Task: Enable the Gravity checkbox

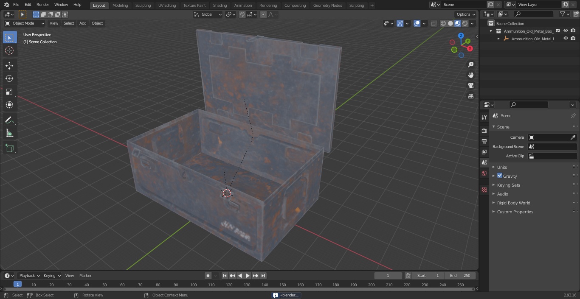Action: pos(500,176)
